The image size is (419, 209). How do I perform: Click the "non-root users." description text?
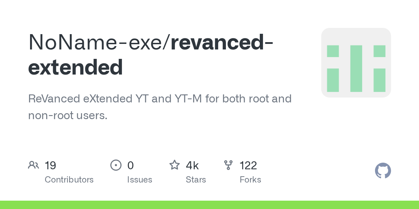click(x=68, y=115)
